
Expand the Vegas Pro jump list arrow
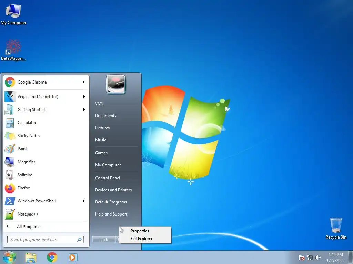pos(84,97)
